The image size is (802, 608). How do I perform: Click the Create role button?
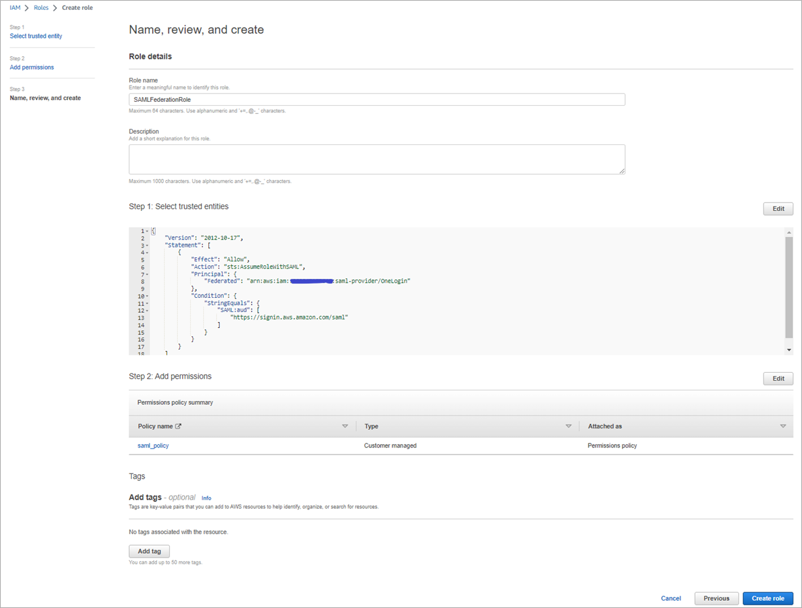768,598
